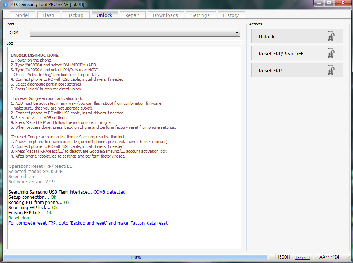The height and width of the screenshot is (263, 353).
Task: Click 'For complete reset FRP' blue message
Action: (89, 223)
